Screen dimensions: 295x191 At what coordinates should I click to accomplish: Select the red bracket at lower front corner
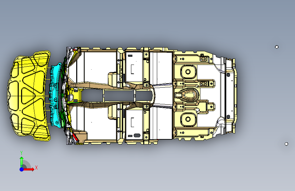pos(76,137)
